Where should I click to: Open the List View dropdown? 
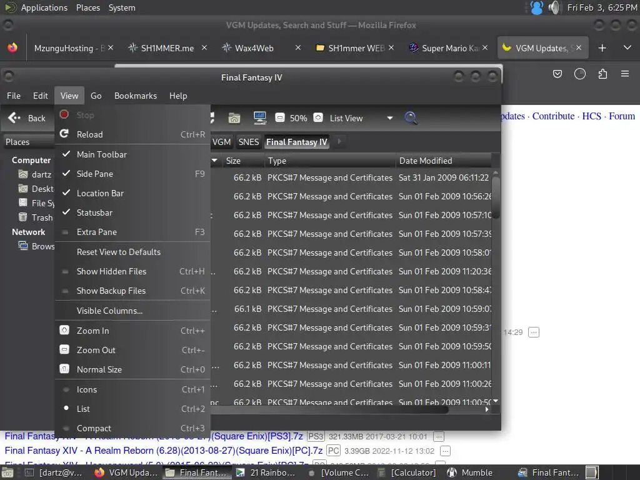click(361, 118)
